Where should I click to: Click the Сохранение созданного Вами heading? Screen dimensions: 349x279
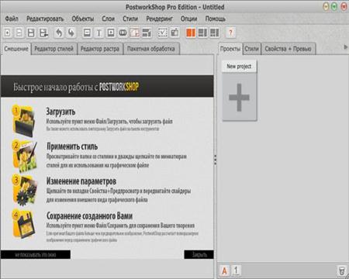[89, 215]
